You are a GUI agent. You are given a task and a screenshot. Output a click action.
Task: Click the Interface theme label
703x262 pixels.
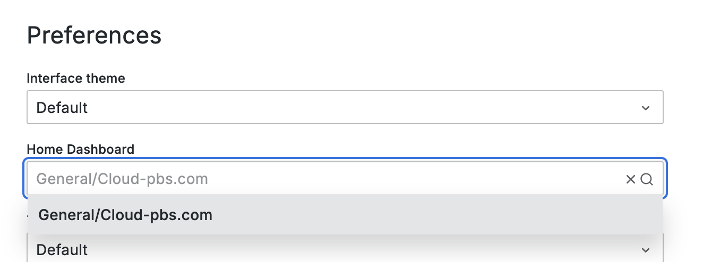coord(76,78)
